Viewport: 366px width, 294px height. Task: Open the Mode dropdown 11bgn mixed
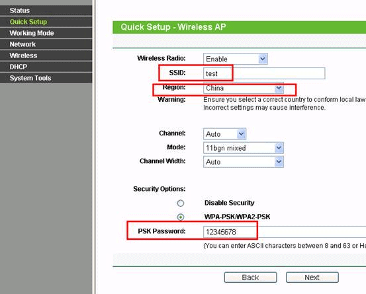pyautogui.click(x=244, y=148)
